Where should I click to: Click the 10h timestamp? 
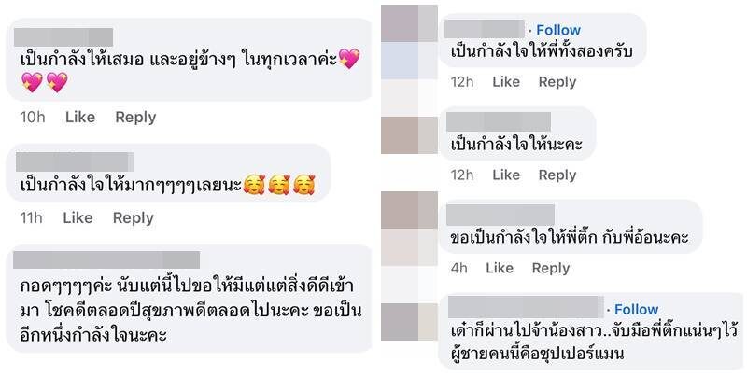(x=33, y=117)
